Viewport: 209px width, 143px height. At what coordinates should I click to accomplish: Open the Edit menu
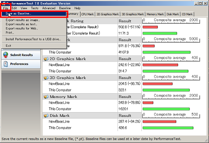pyautogui.click(x=14, y=8)
